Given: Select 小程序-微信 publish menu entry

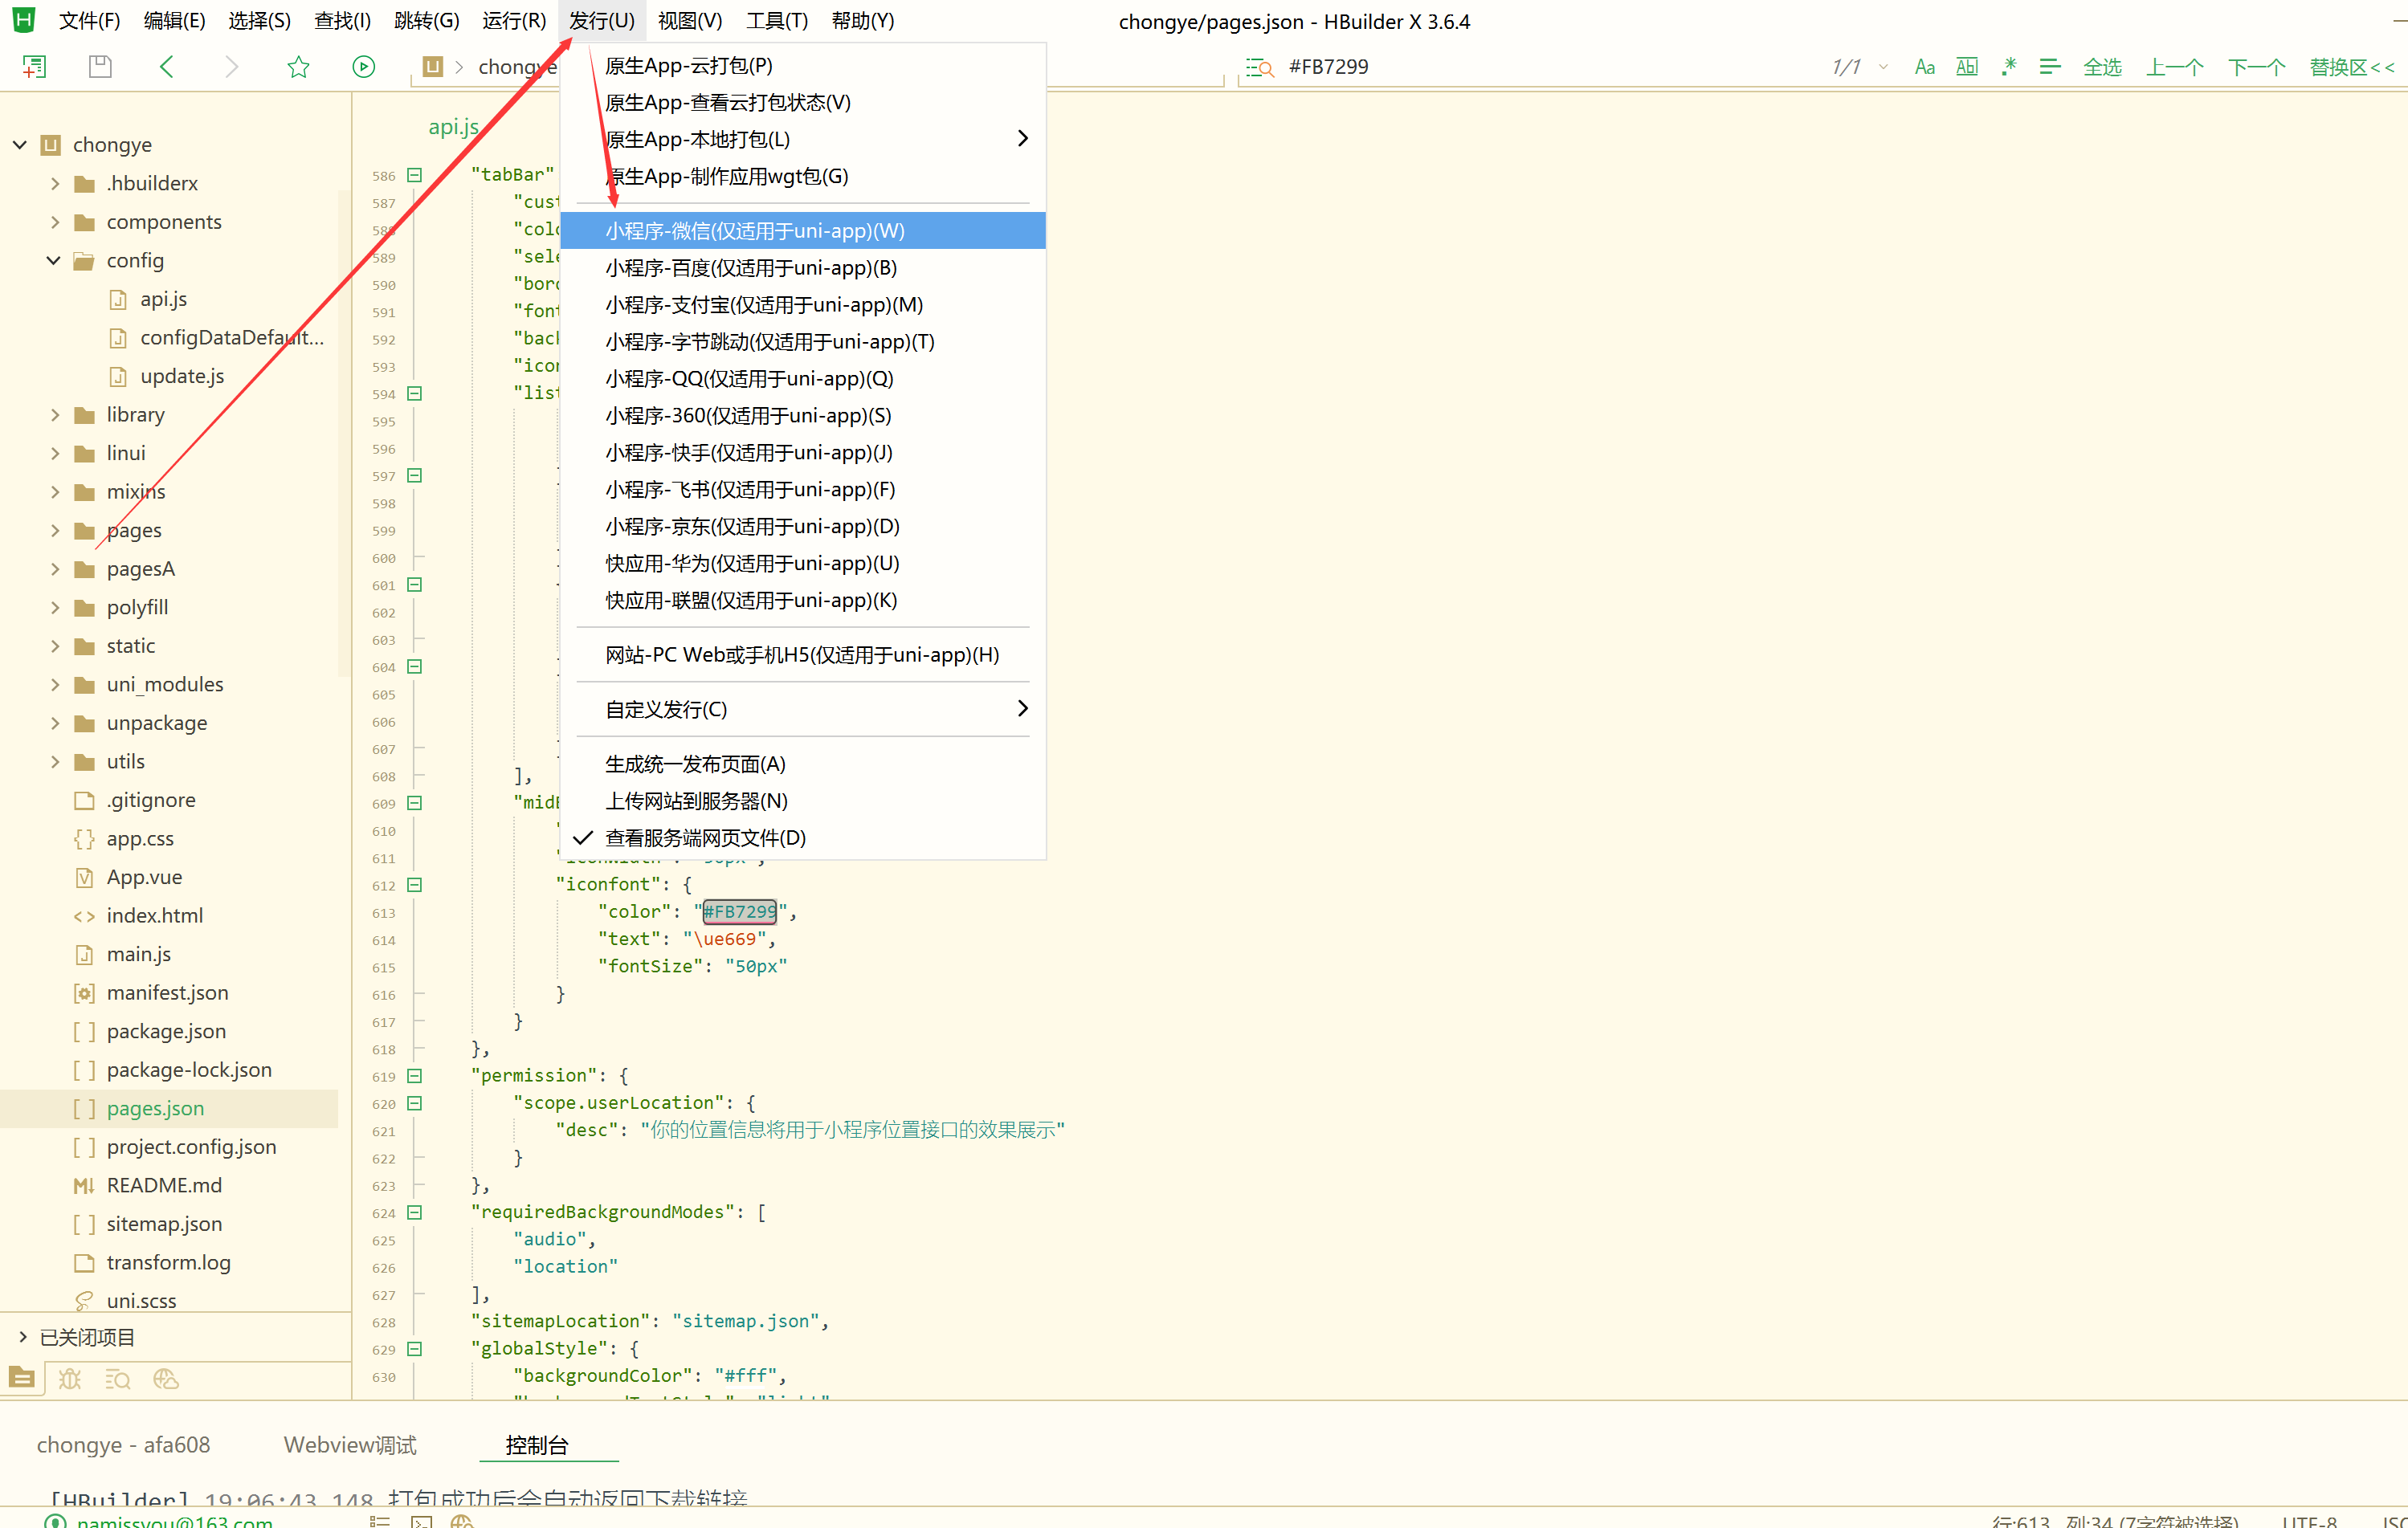Looking at the screenshot, I should pos(755,231).
